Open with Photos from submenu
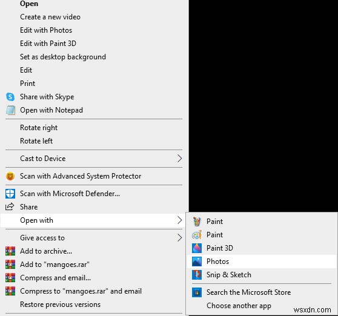Viewport: 338px width, 316px height. tap(261, 262)
